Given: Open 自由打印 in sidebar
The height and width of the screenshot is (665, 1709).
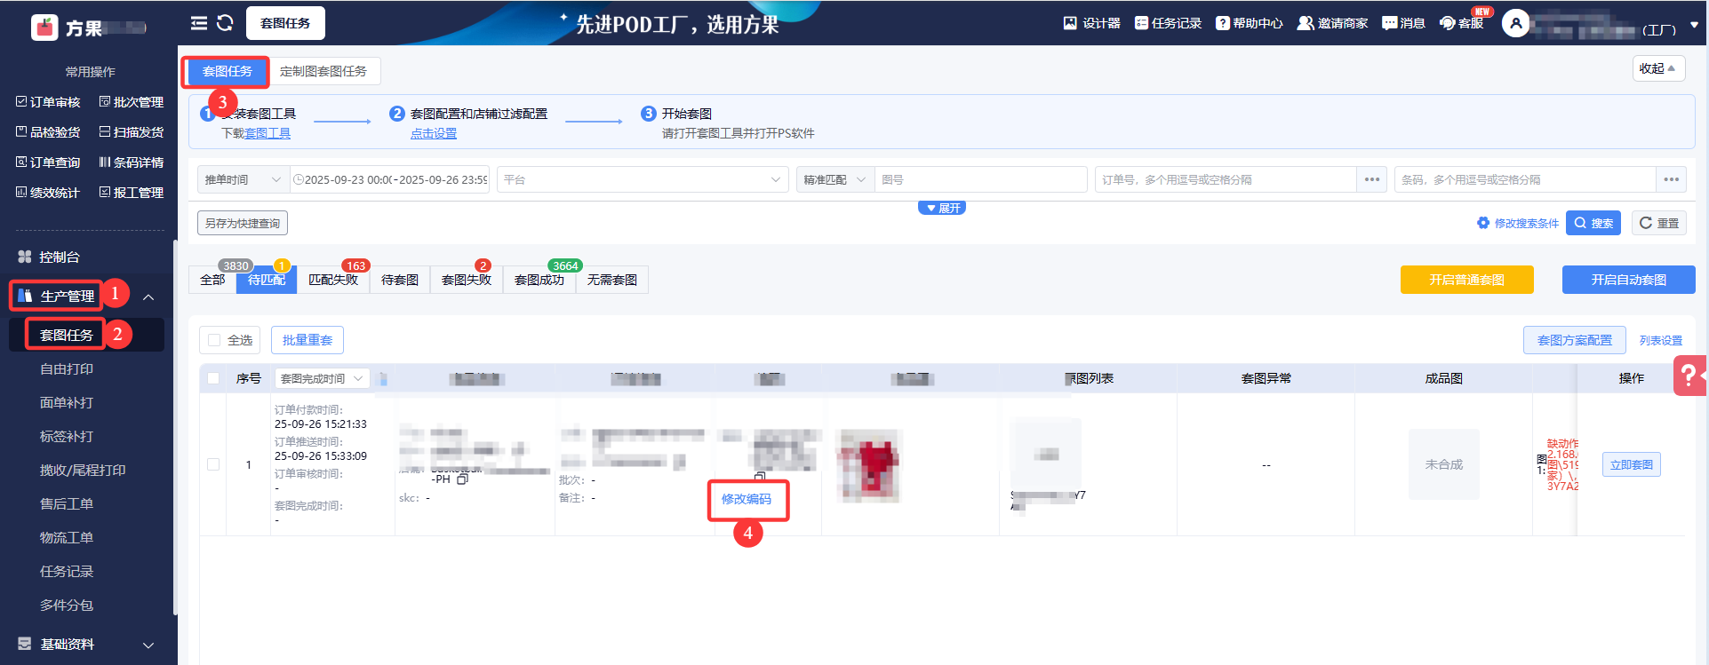Looking at the screenshot, I should tap(67, 369).
